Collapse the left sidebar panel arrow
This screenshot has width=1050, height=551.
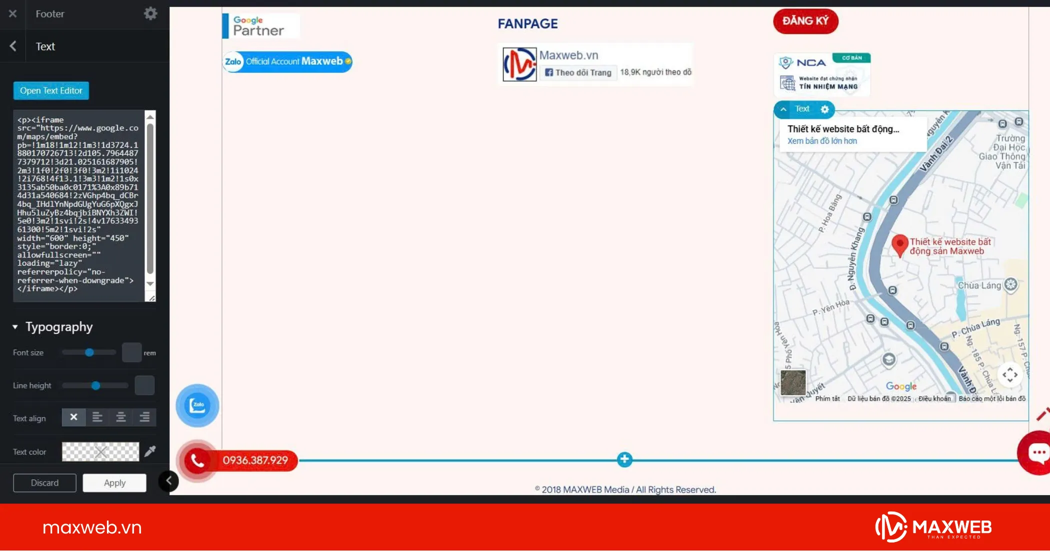(168, 481)
